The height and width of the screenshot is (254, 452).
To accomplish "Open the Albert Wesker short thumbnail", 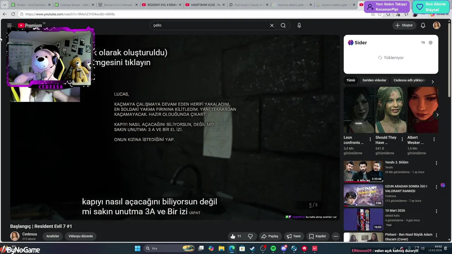I will point(423,110).
